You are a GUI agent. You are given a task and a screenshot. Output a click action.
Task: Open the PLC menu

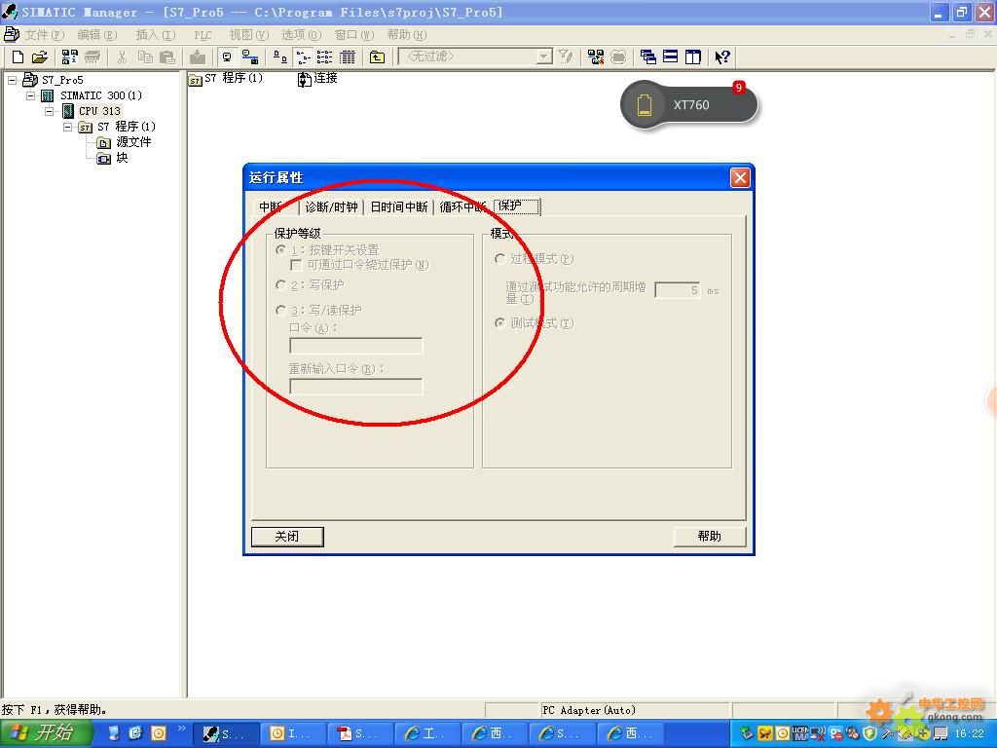click(x=203, y=35)
